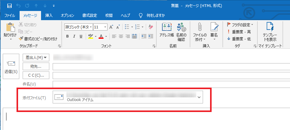The height and width of the screenshot is (130, 290).
Task: Toggle 重要度 - 高 high importance
Action: (239, 32)
